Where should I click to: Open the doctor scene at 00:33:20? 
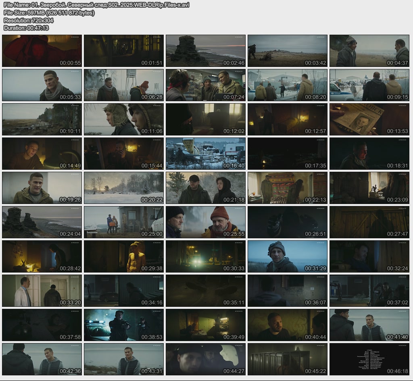[x=42, y=291]
